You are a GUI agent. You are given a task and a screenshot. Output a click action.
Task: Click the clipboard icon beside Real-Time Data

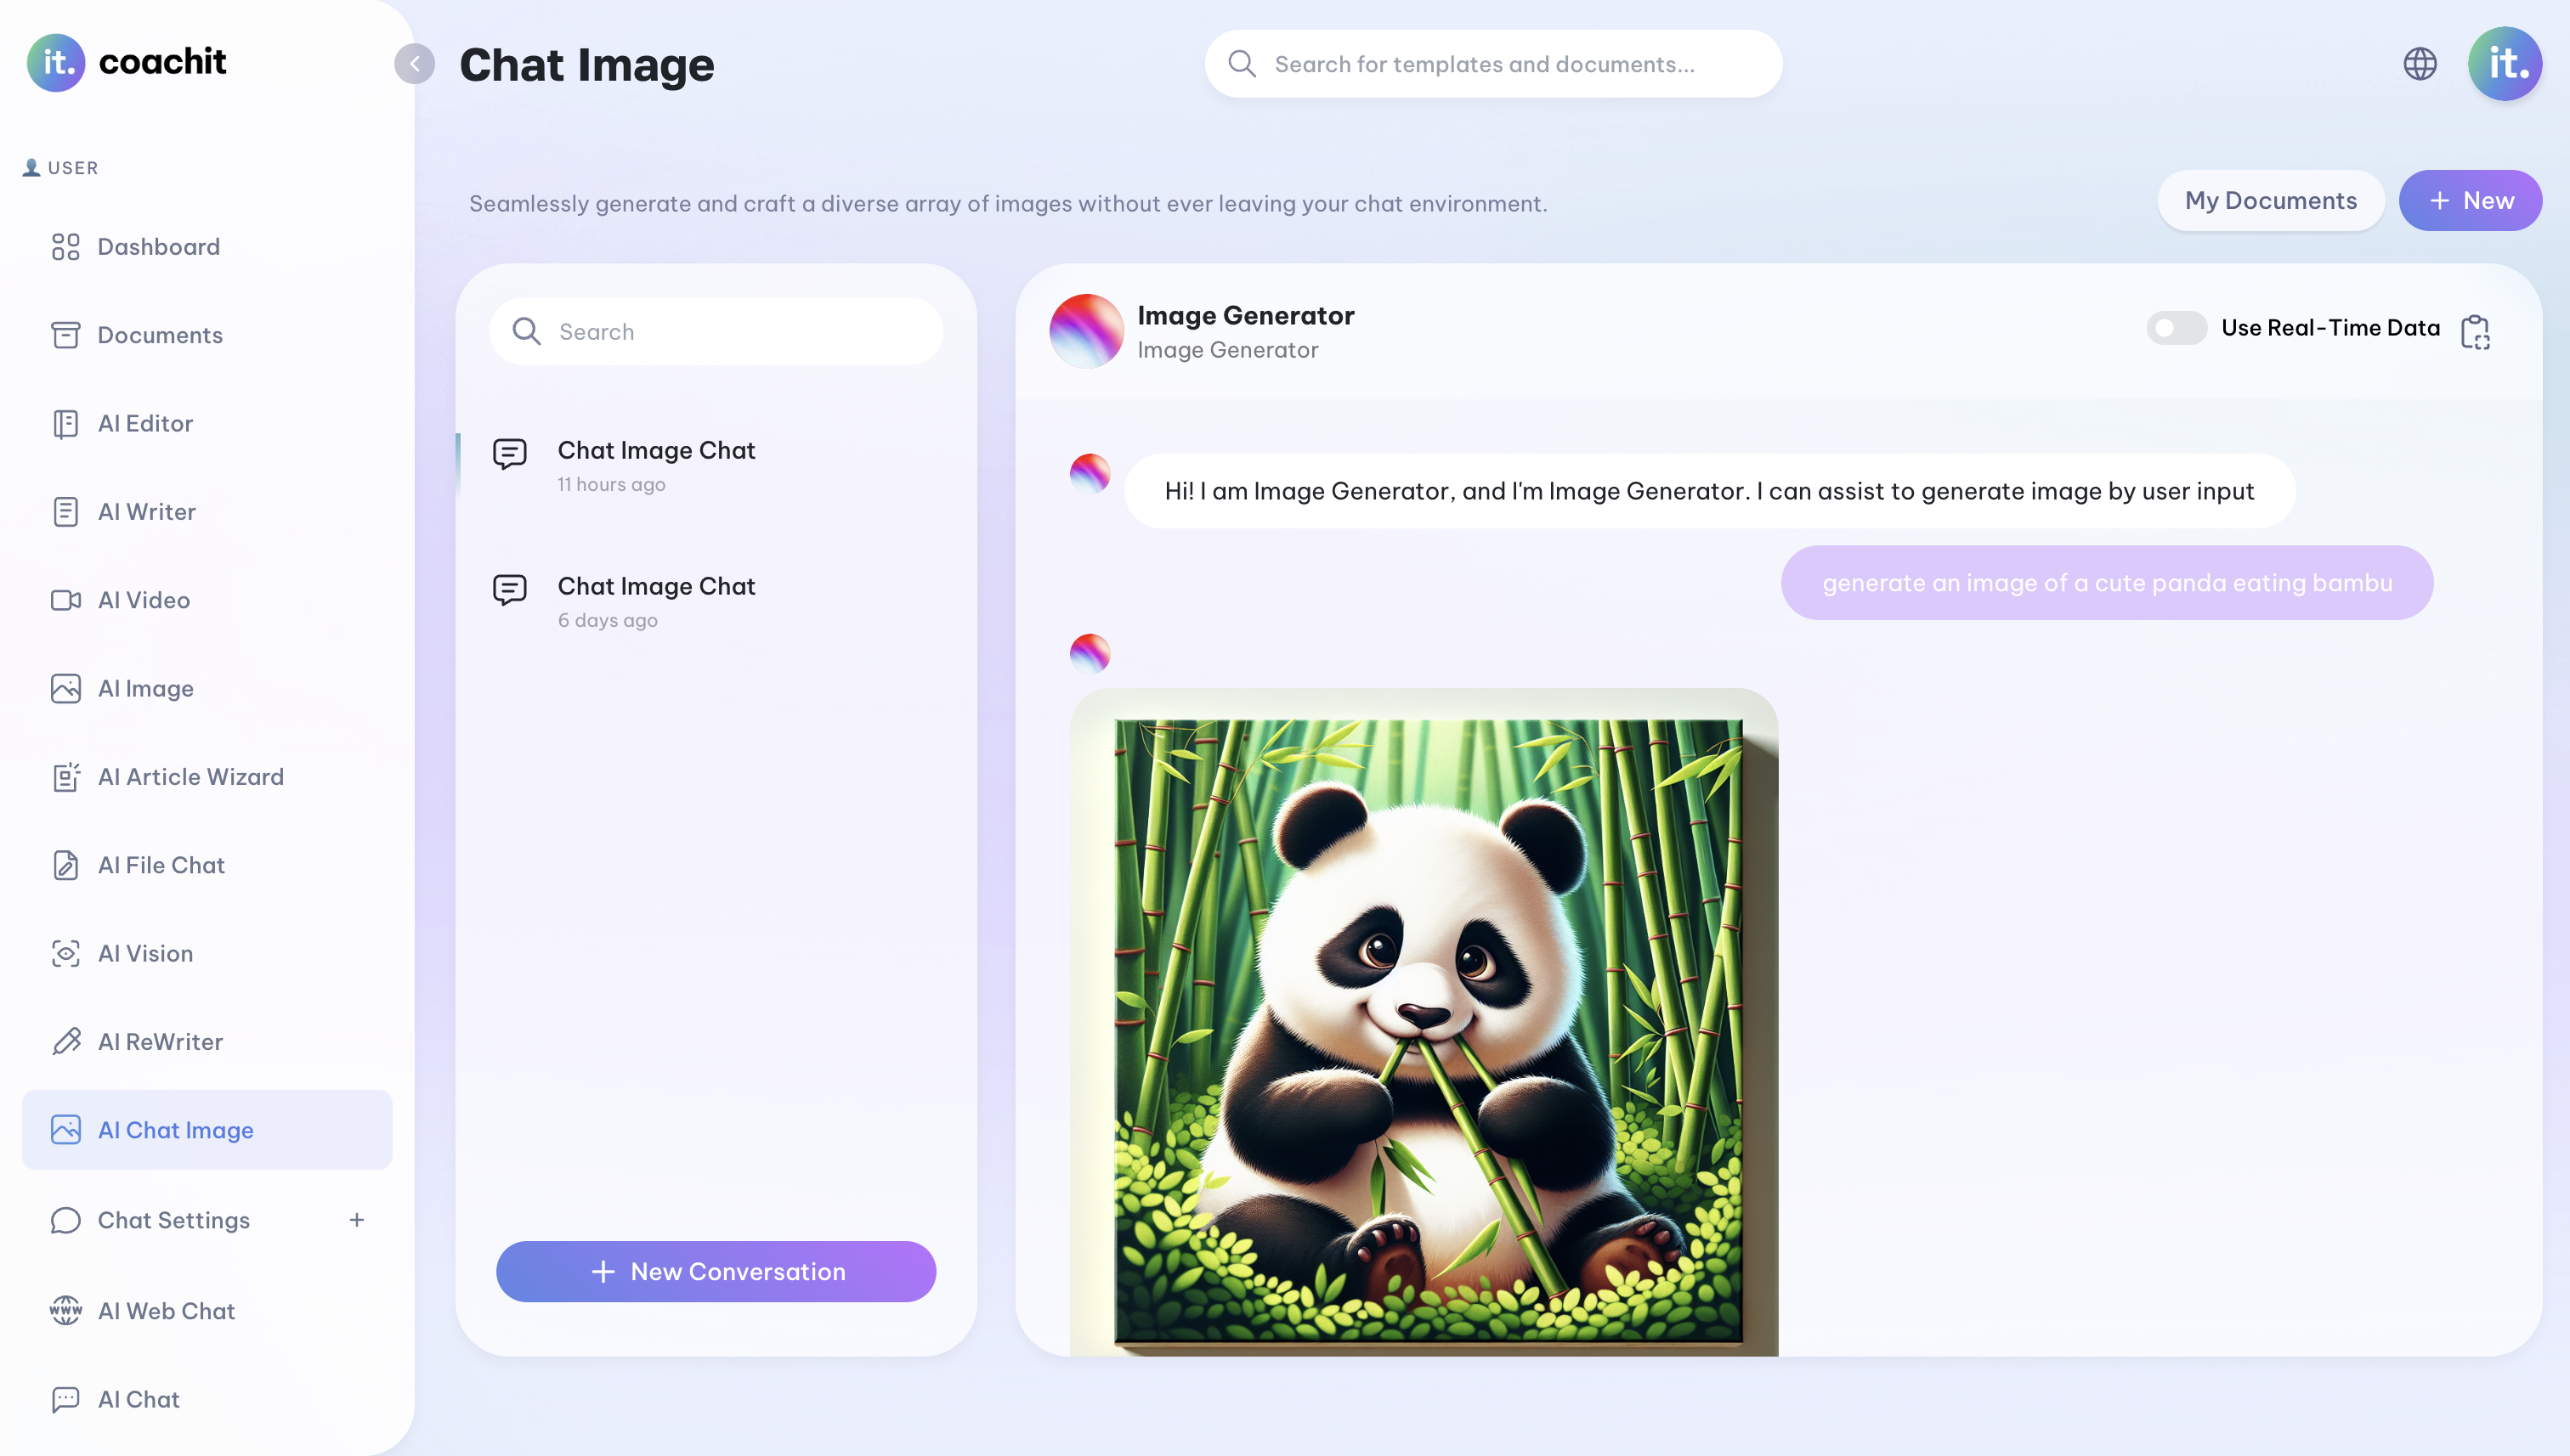click(2475, 331)
